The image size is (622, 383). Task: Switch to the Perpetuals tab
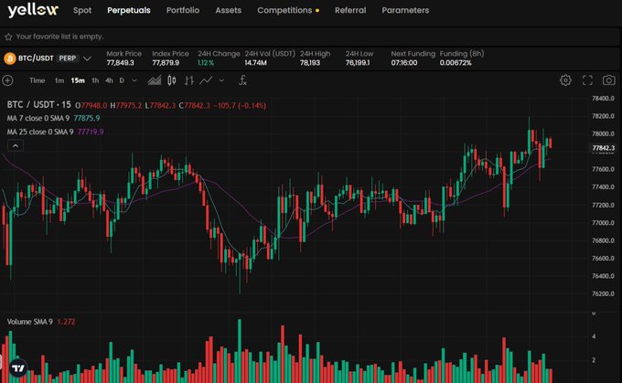click(129, 10)
